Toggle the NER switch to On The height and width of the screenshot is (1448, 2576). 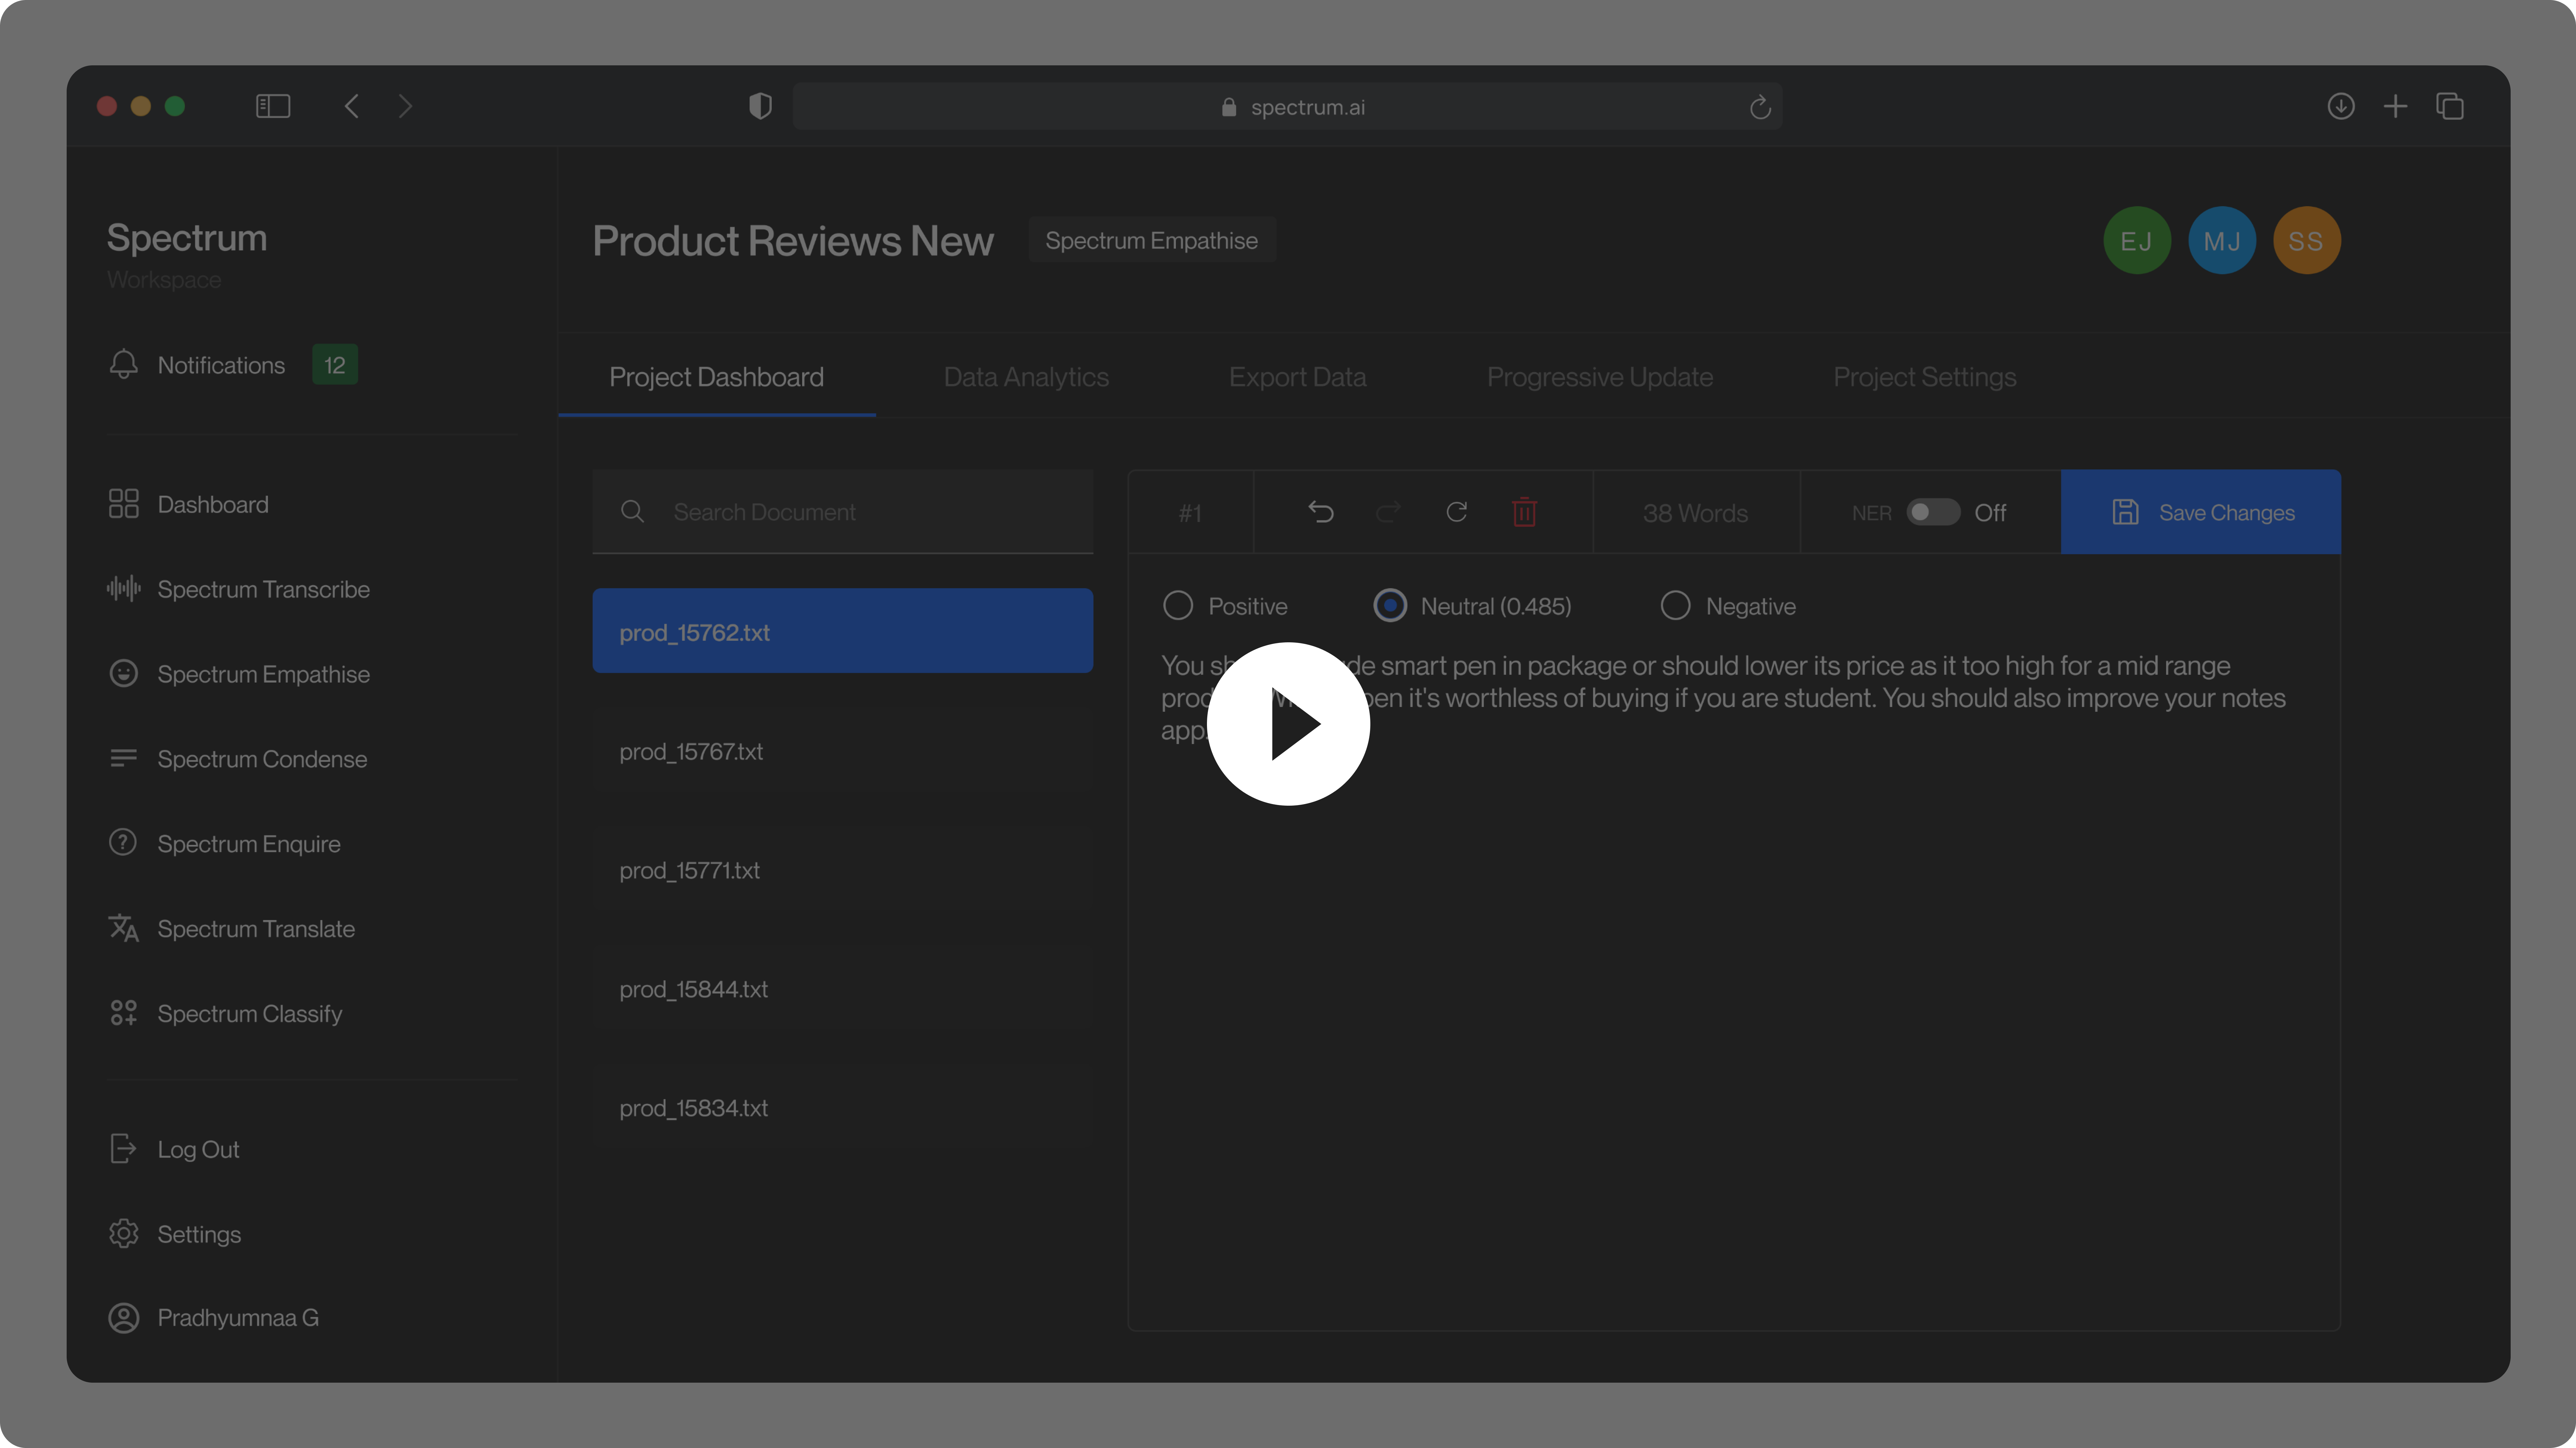click(1934, 512)
